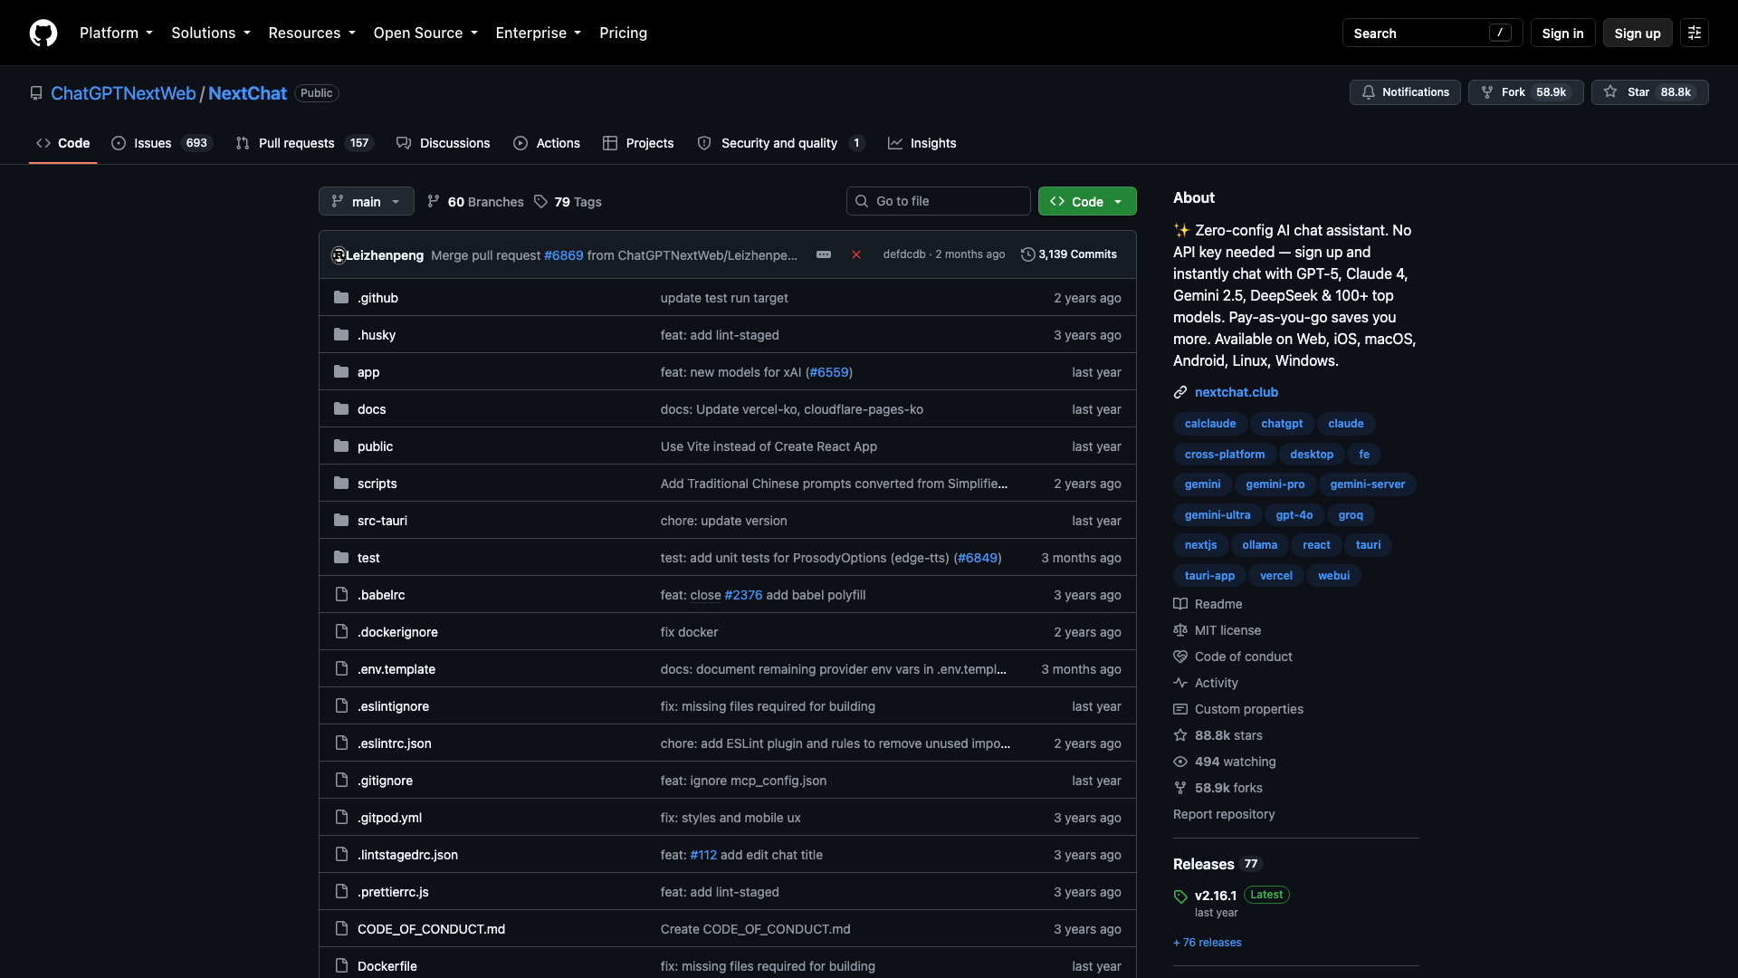Click the Sign in button

pyautogui.click(x=1562, y=33)
